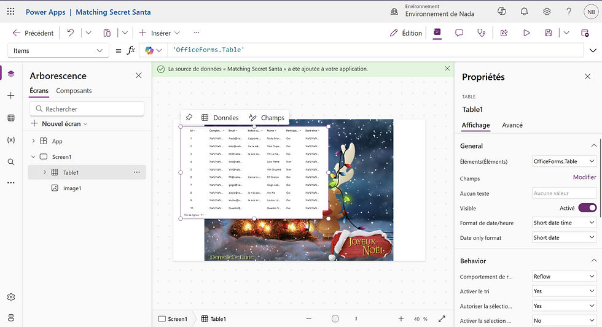Open the Date only format dropdown
Screen dimensions: 602x327
[x=564, y=237]
